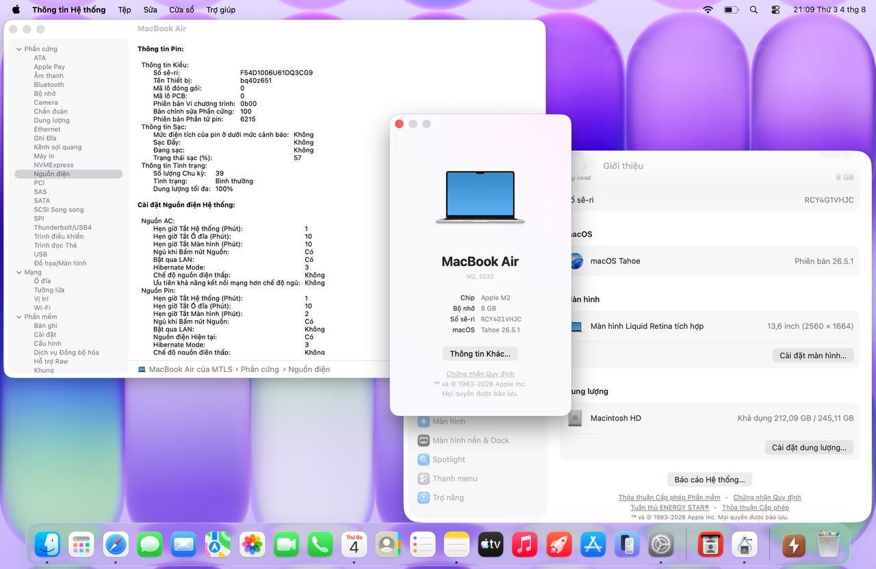
Task: Open the Thông tin Hệ thống menu
Action: click(x=69, y=10)
